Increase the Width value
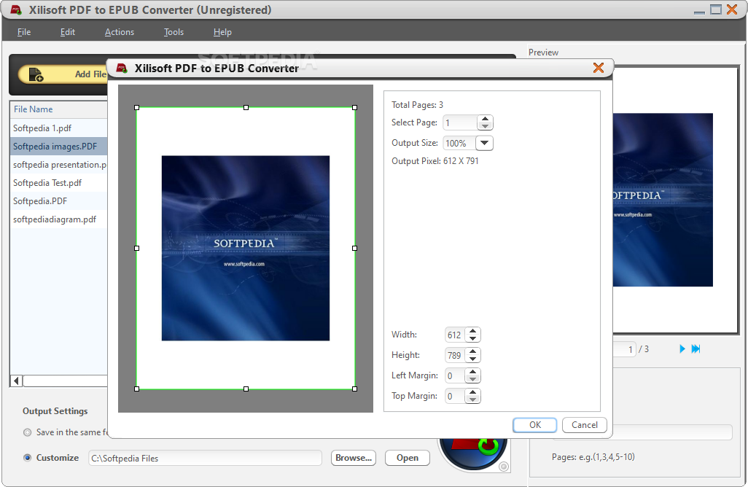 coord(472,331)
